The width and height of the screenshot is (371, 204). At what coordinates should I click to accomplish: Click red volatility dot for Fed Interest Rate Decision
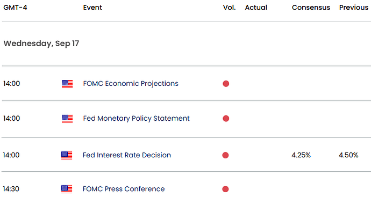click(x=225, y=155)
